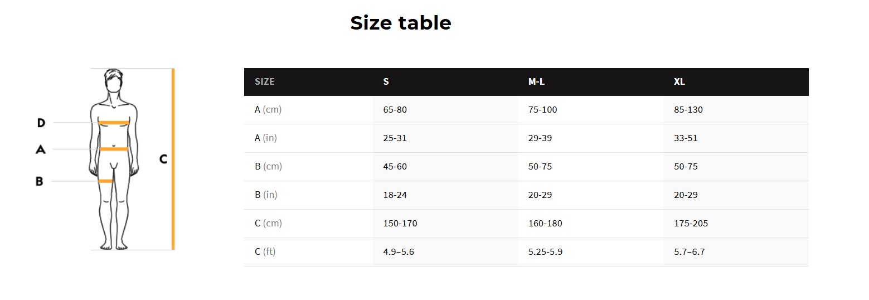This screenshot has width=869, height=300.
Task: Click the 175-205 height value for XL
Action: point(691,224)
